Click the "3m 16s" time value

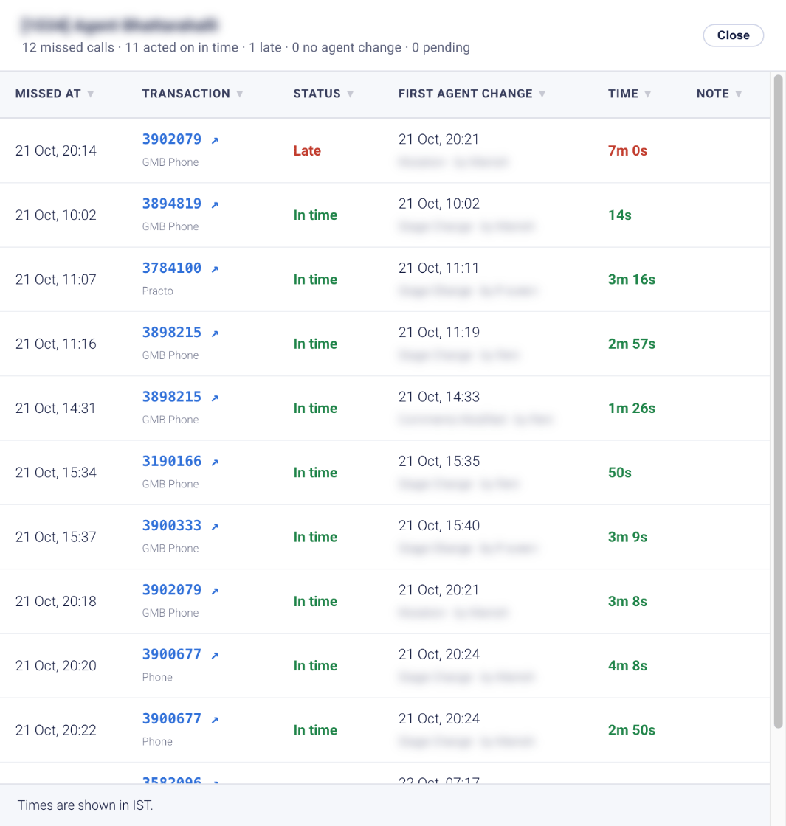tap(632, 280)
